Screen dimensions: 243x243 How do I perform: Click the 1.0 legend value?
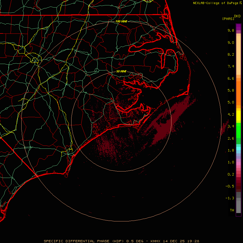(x=231, y=162)
